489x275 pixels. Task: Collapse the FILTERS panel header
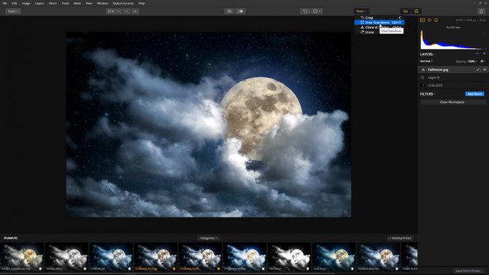point(428,94)
